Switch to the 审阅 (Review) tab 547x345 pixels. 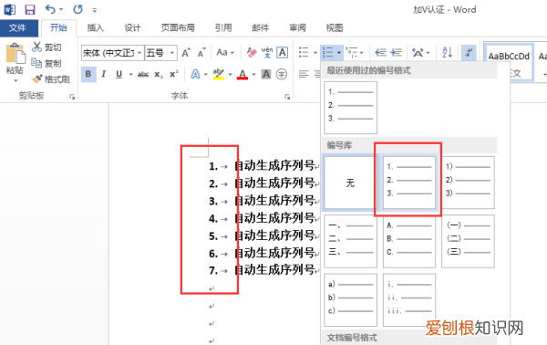pyautogui.click(x=297, y=28)
